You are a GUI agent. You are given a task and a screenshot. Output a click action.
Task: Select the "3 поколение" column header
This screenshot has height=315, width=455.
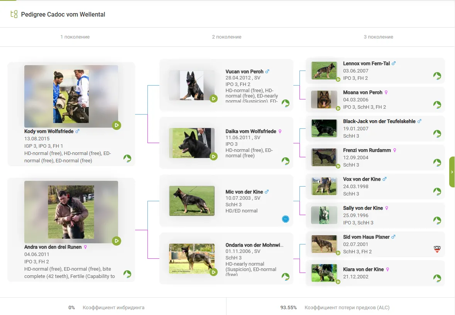pos(378,37)
